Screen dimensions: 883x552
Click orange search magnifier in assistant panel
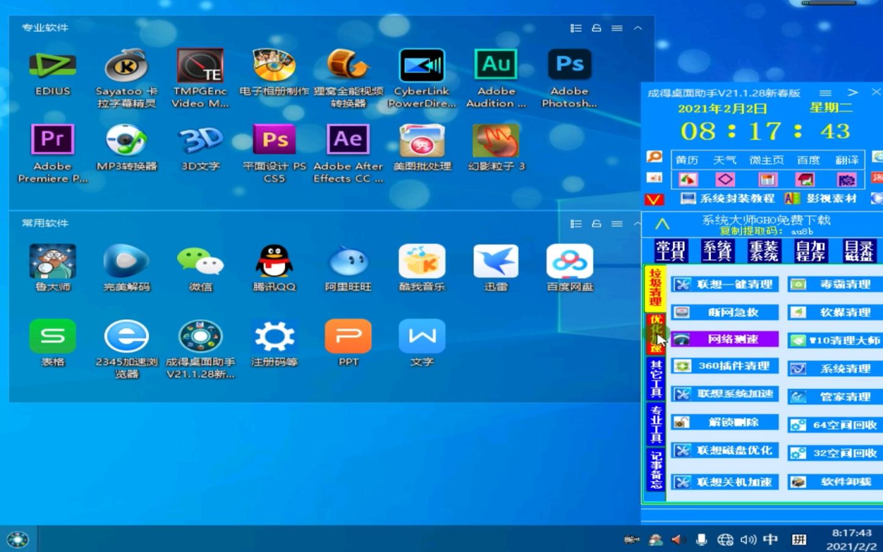(x=654, y=157)
